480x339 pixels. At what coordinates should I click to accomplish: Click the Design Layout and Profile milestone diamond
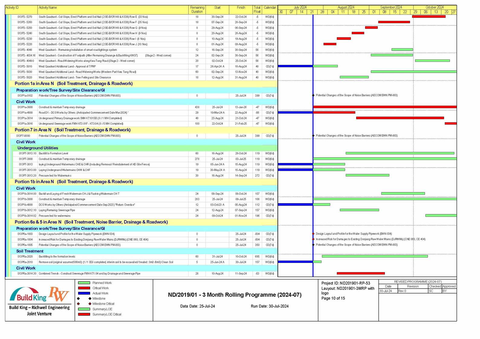pos(313,234)
